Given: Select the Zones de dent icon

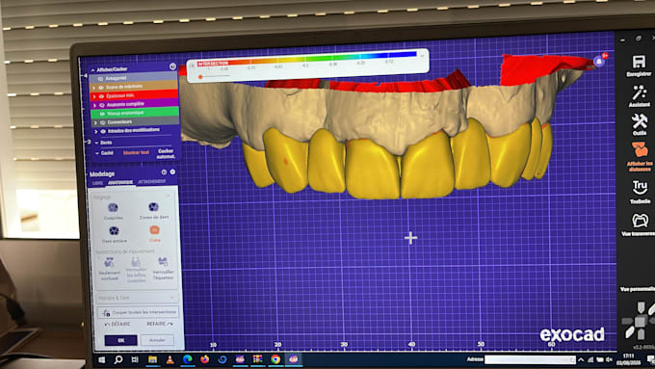Looking at the screenshot, I should (153, 207).
